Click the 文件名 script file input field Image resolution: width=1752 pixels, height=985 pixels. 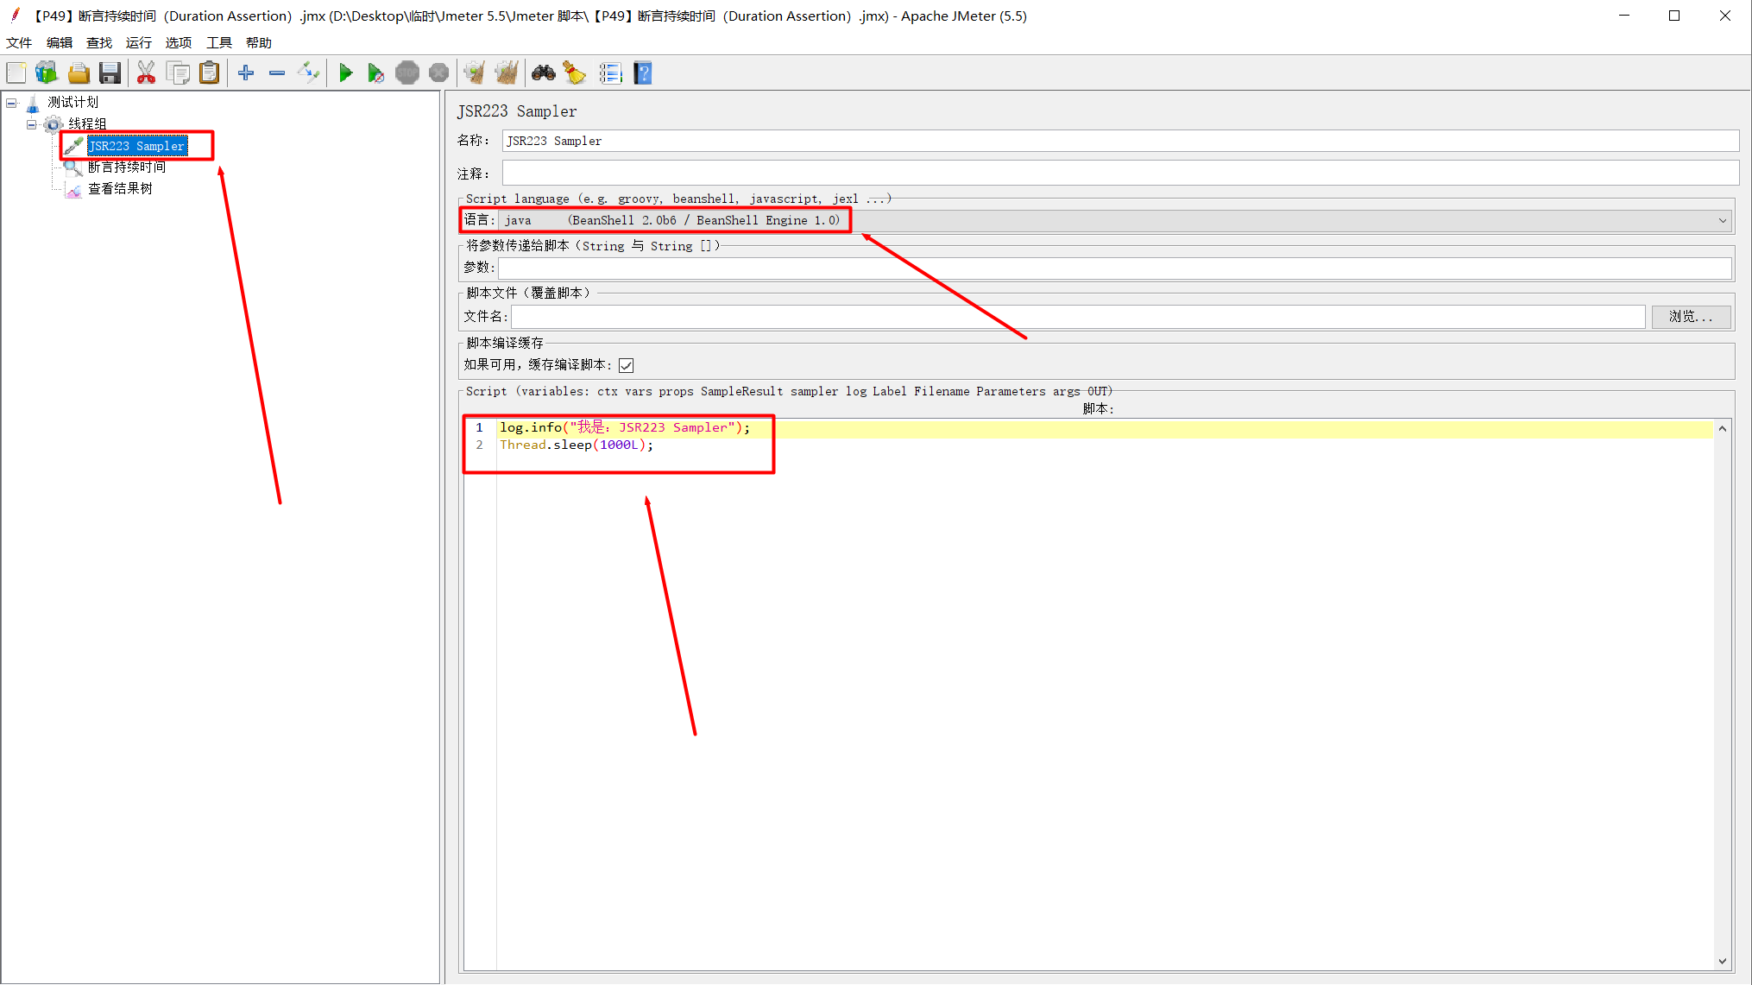tap(1078, 317)
